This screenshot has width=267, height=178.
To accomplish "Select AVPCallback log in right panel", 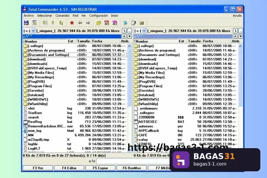I will [x=186, y=131].
